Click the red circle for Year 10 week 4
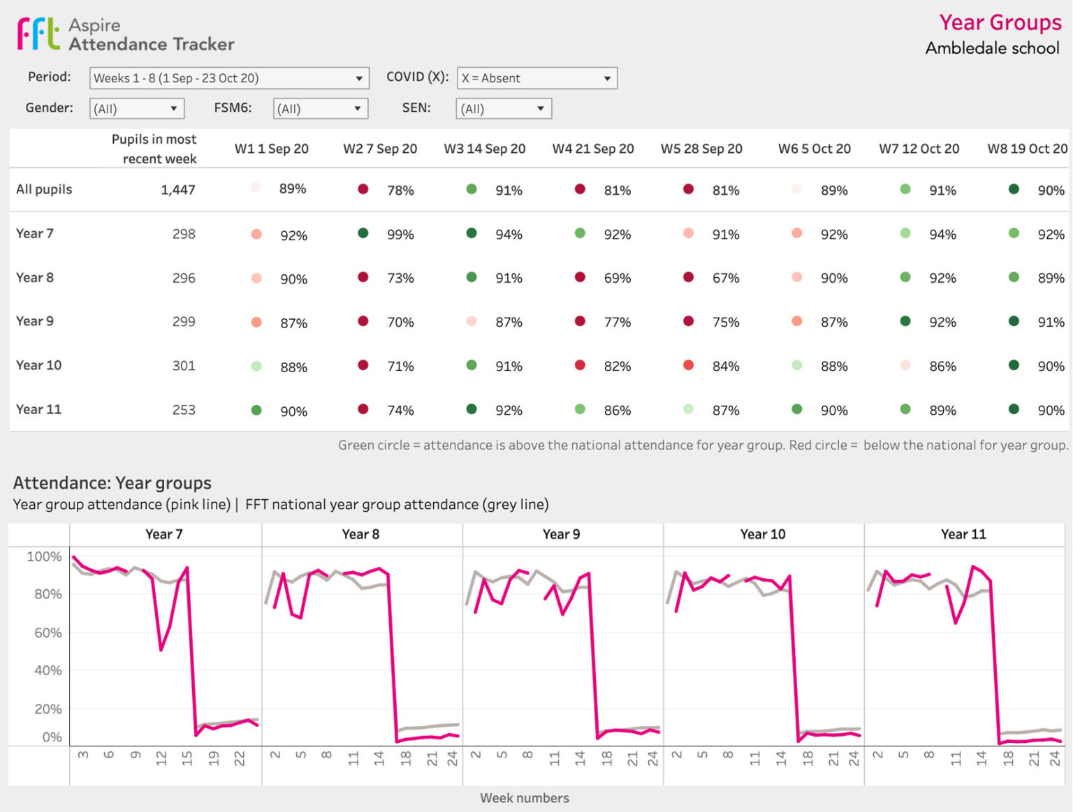The image size is (1073, 812). (x=580, y=365)
